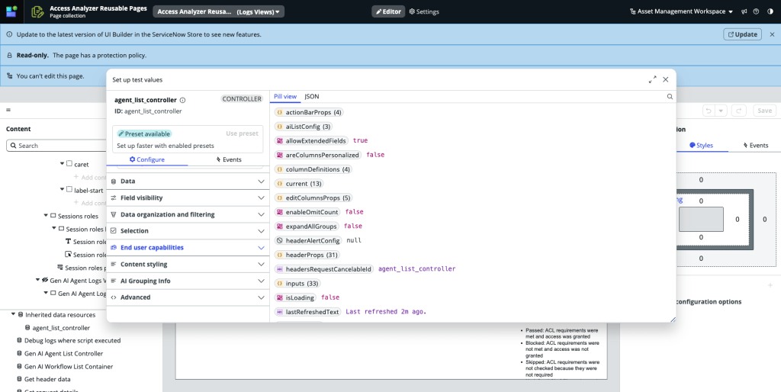Collapse the Sessions roles tree node
The width and height of the screenshot is (781, 392).
coord(46,215)
